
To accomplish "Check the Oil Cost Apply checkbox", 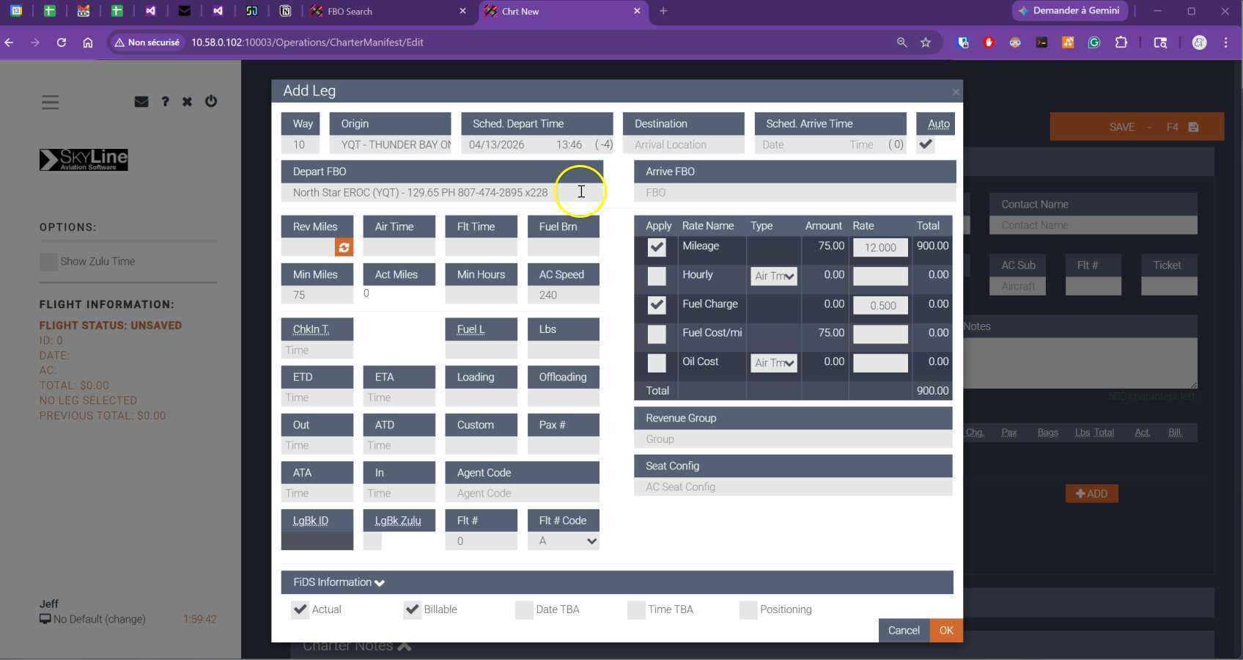I will 657,363.
